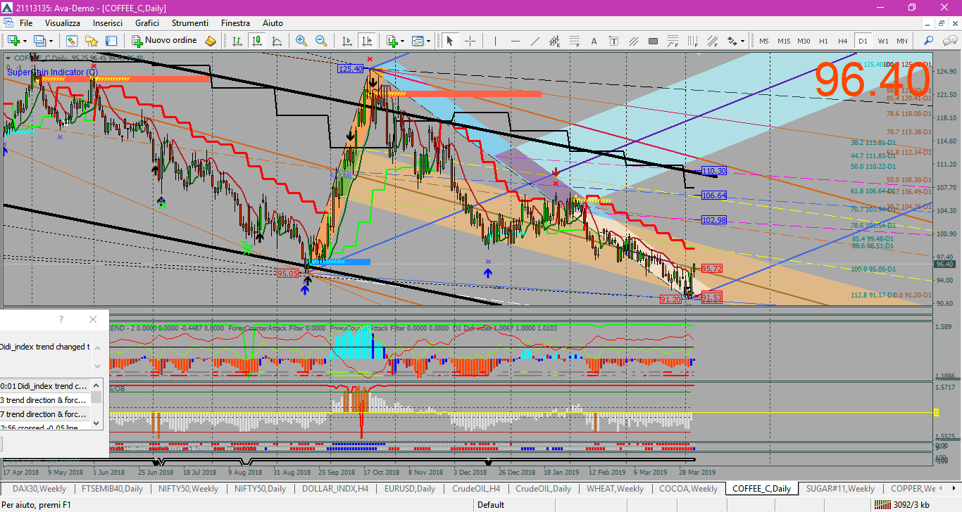Pick the horizontal line drawing tool

tap(516, 41)
